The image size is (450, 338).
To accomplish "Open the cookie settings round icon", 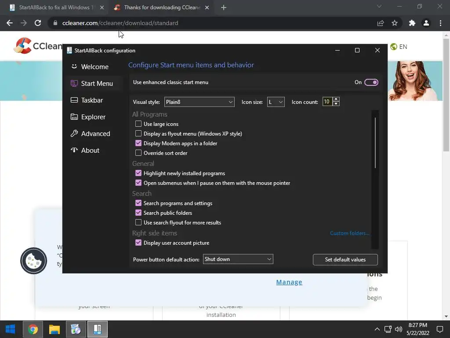I will point(33,261).
